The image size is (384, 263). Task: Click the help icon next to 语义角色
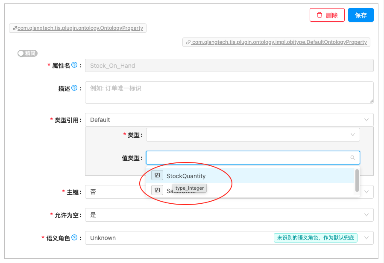coord(74,237)
